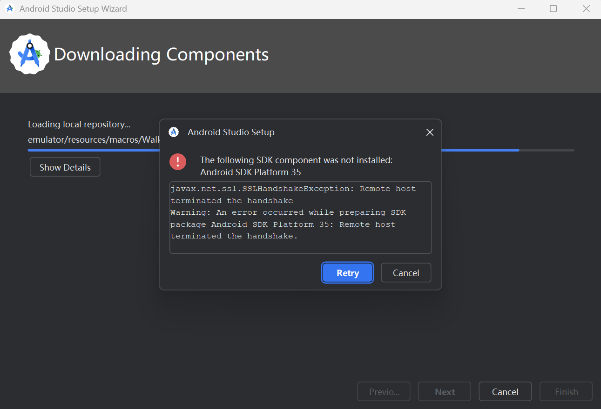Click the blue download progress bar
This screenshot has width=601, height=409.
coord(479,150)
